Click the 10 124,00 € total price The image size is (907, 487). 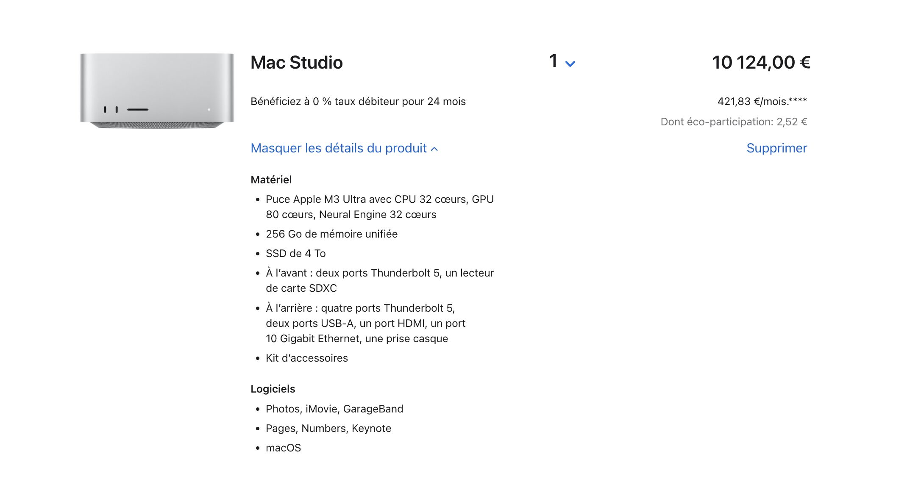[x=761, y=63]
